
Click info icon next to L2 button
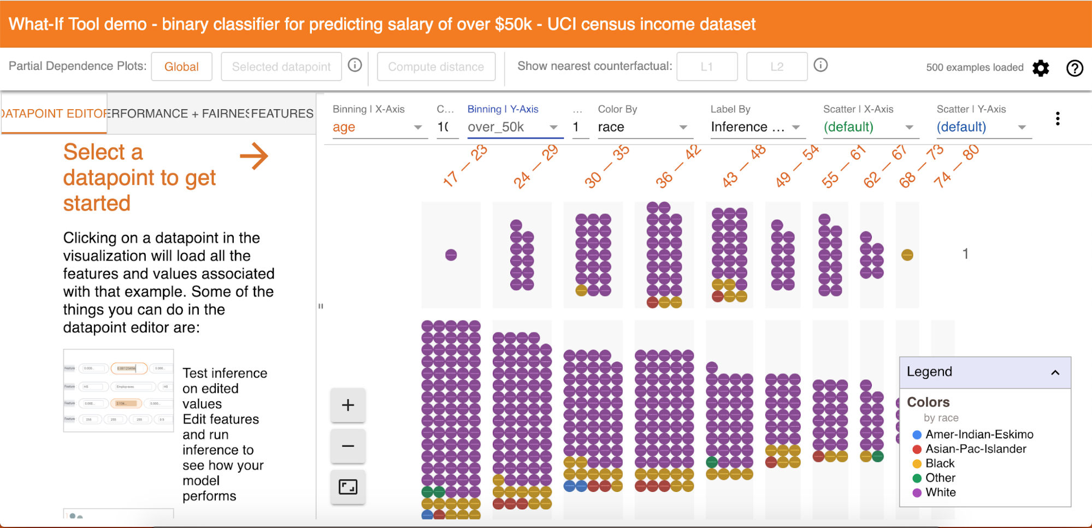click(x=821, y=66)
